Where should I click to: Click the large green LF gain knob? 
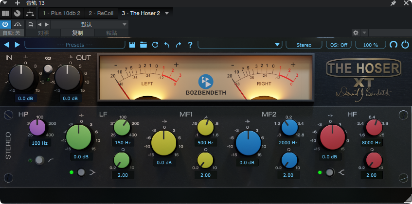coord(79,137)
